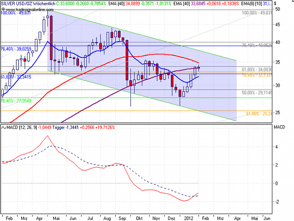294x221 pixels.
Task: Click the MACD wave line icon
Action: coord(4,128)
